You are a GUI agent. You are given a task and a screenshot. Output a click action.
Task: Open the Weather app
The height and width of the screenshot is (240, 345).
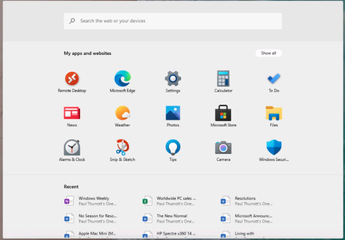point(122,113)
